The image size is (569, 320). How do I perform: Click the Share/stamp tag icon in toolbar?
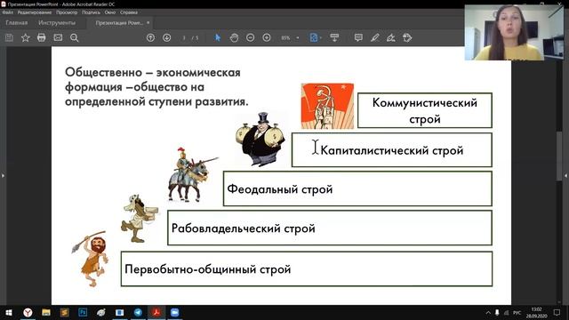click(x=407, y=37)
